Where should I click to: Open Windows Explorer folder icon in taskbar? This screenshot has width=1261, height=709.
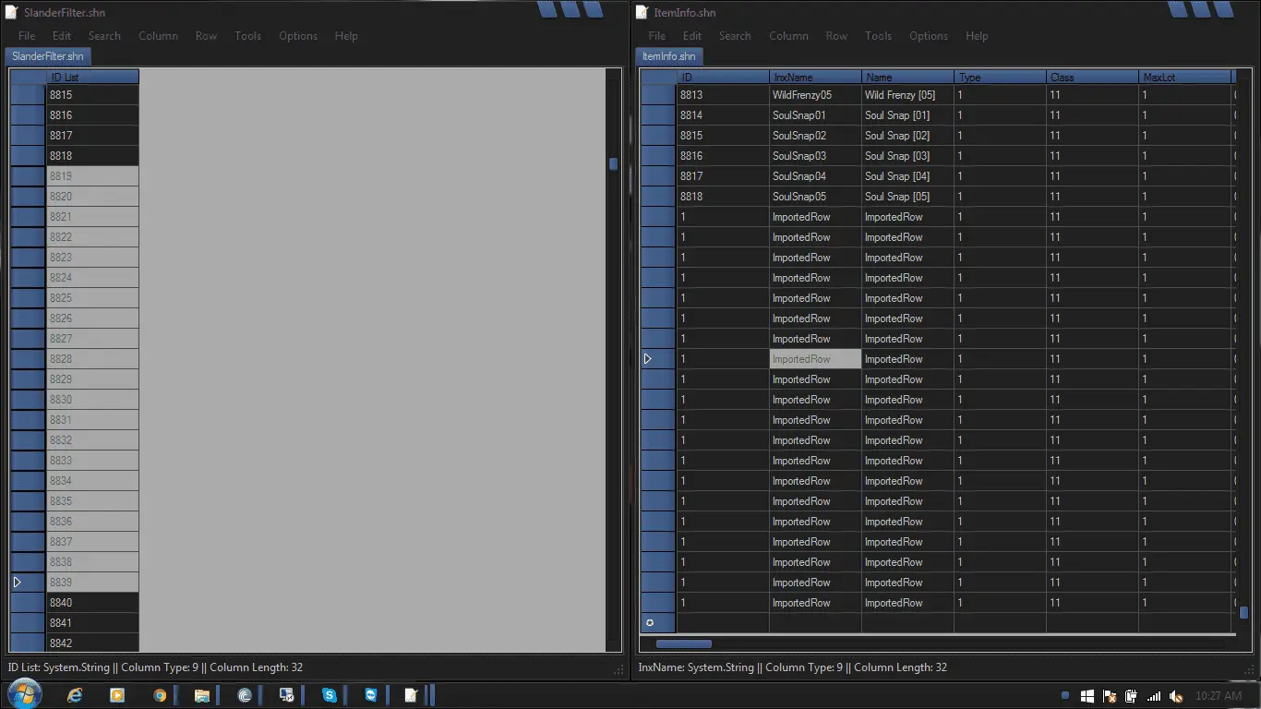(202, 695)
